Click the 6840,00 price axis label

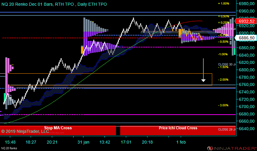coord(247,55)
